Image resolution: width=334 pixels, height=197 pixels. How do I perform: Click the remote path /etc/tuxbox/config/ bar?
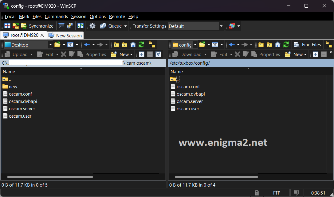pyautogui.click(x=251, y=63)
